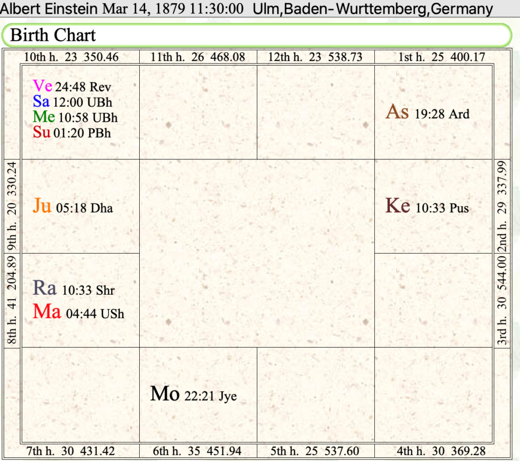Click the '7th h. 30 431.42' label
This screenshot has width=520, height=461.
(70, 451)
